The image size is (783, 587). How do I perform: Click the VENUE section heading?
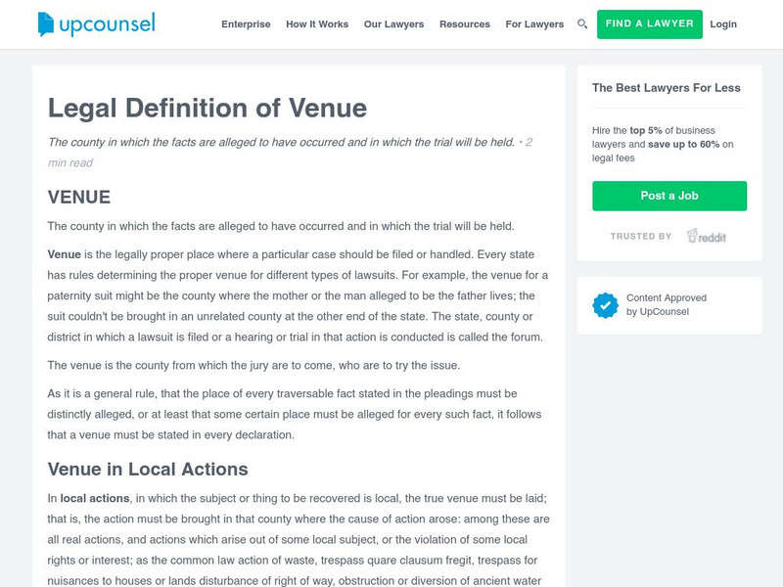79,197
